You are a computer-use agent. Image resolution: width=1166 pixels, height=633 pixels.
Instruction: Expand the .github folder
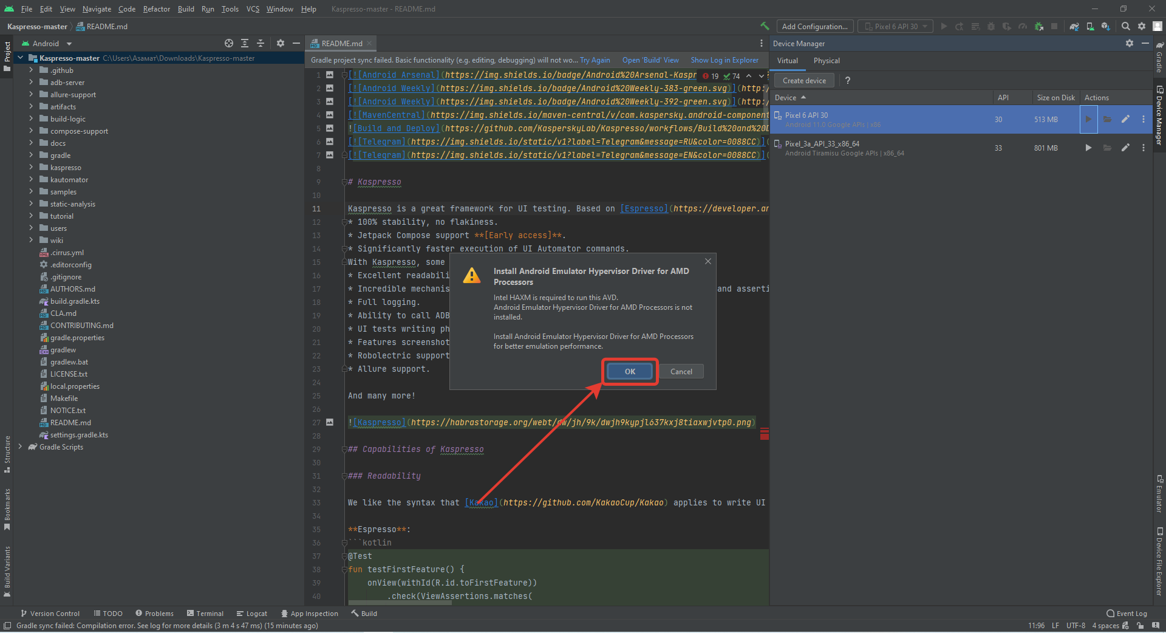coord(31,70)
